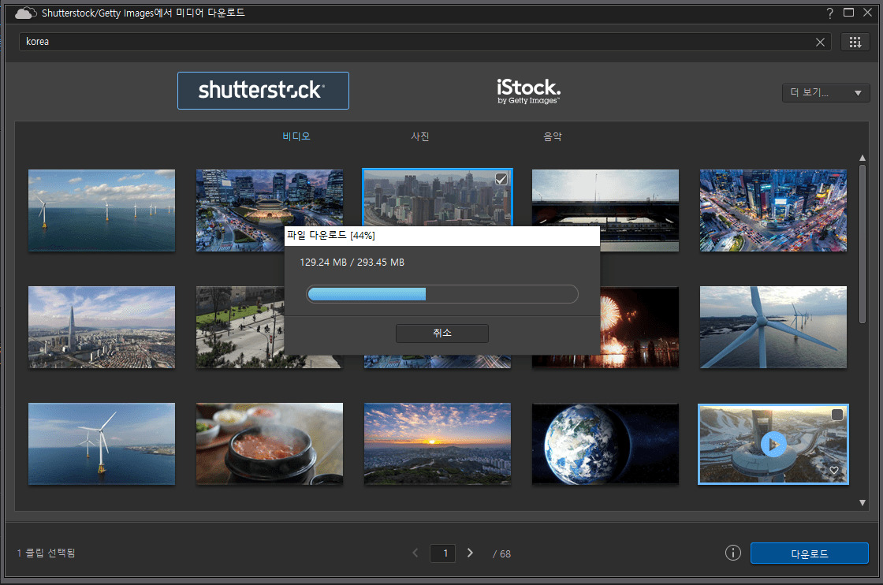Open the help question mark icon
Image resolution: width=883 pixels, height=585 pixels.
[x=829, y=13]
